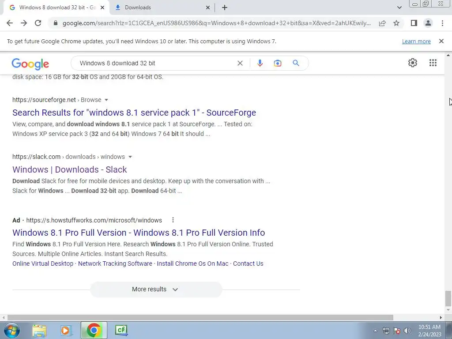This screenshot has height=339, width=452.
Task: Submit search with the magnifying glass icon
Action: [296, 63]
